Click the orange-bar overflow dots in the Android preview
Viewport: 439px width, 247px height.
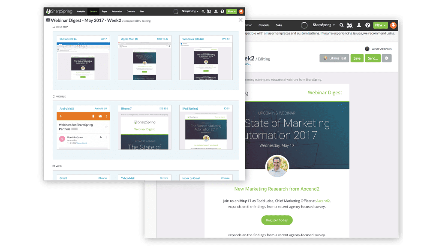pyautogui.click(x=106, y=116)
